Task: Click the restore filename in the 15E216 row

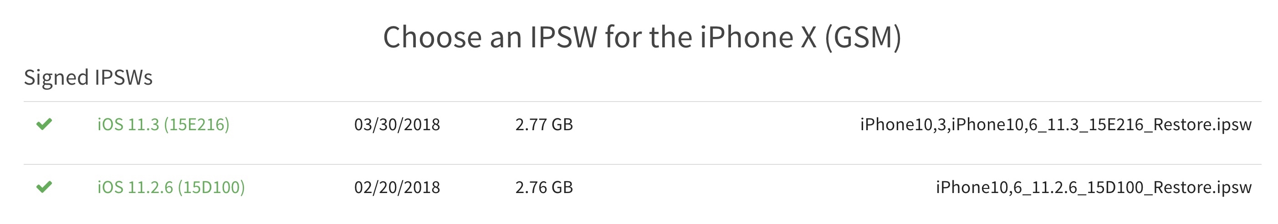Action: pos(1056,124)
